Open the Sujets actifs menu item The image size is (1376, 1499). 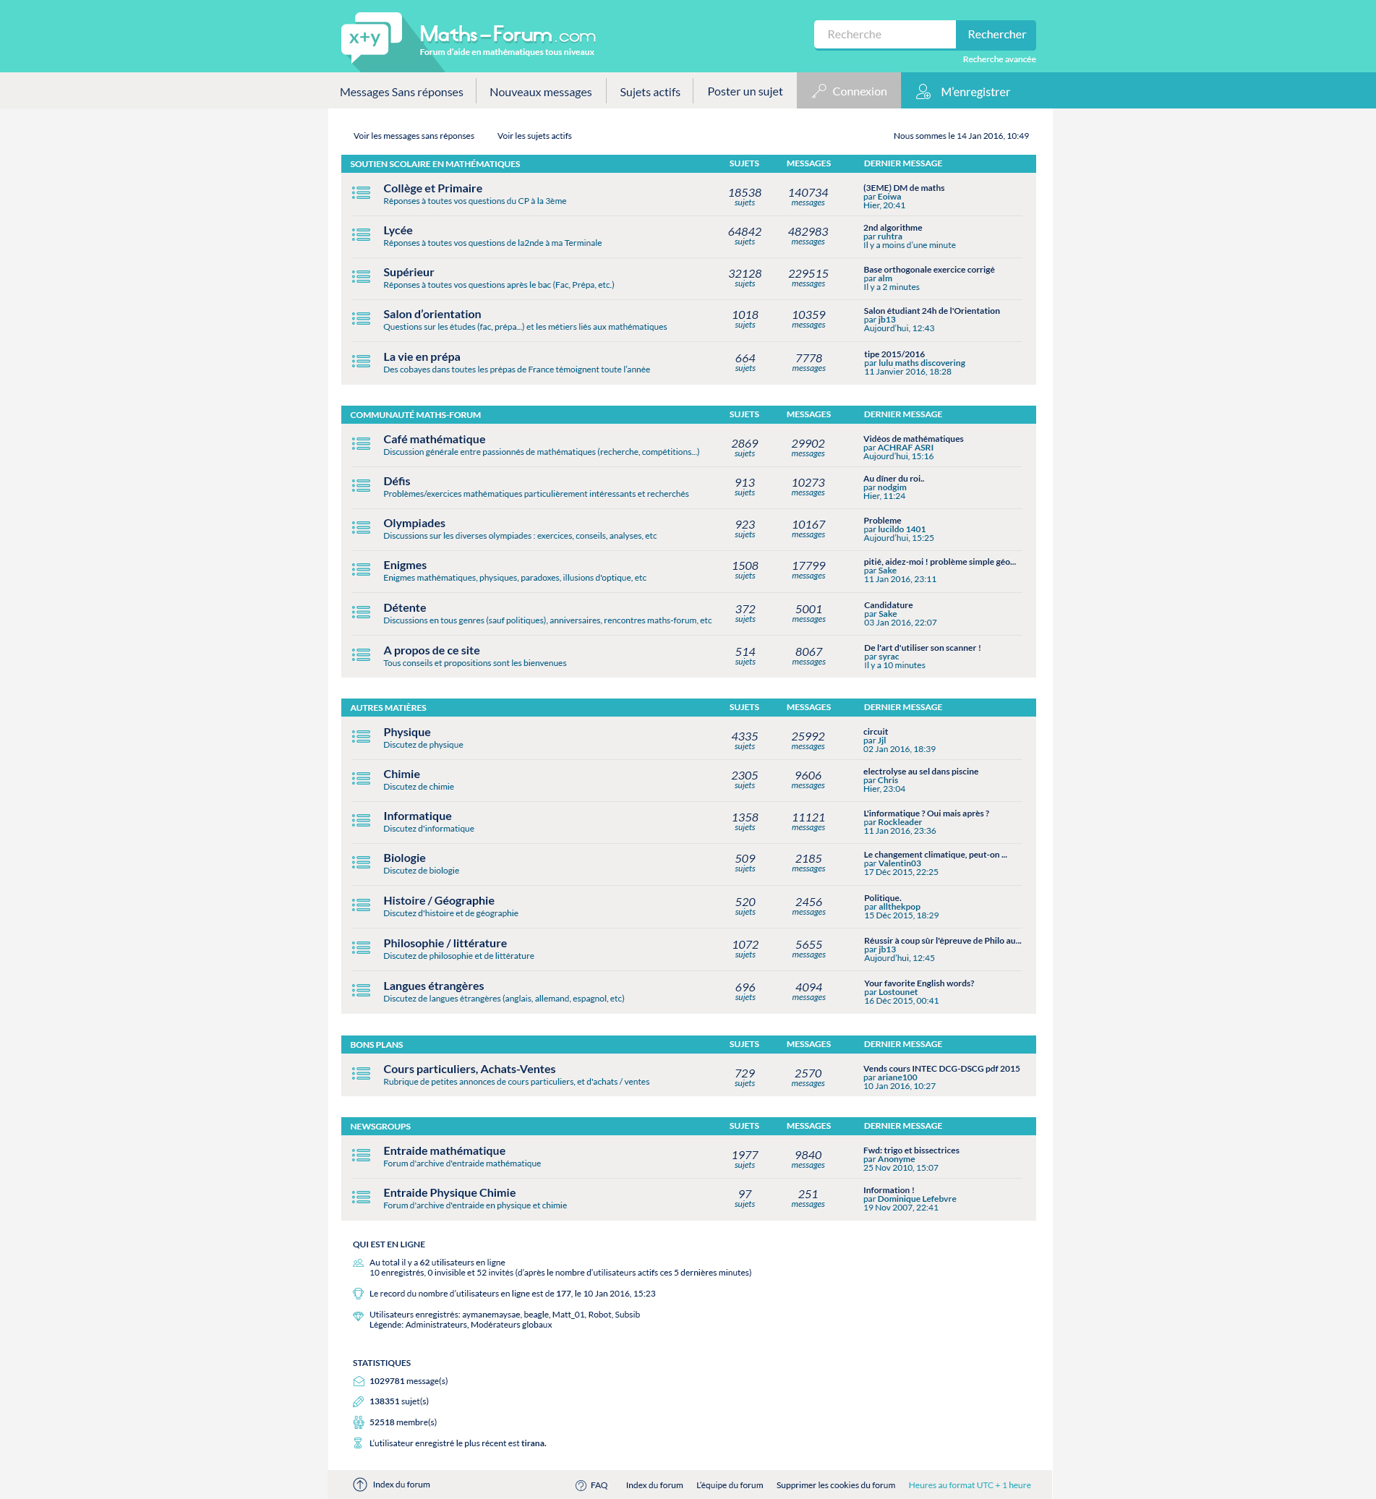(x=649, y=91)
